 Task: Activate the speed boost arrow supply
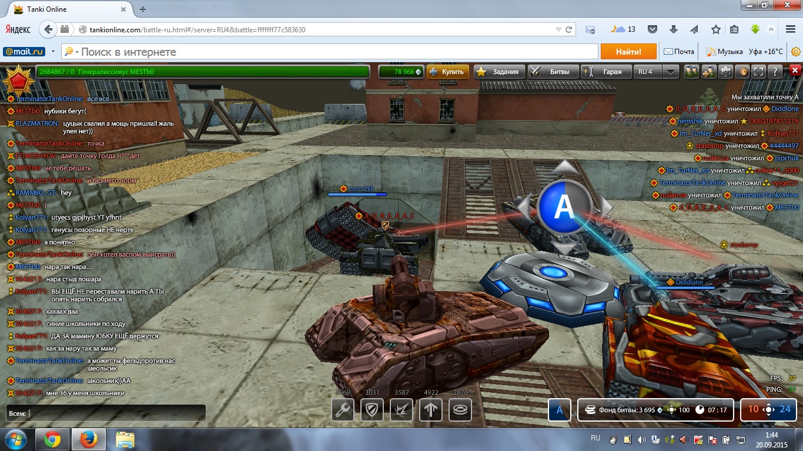tap(431, 410)
